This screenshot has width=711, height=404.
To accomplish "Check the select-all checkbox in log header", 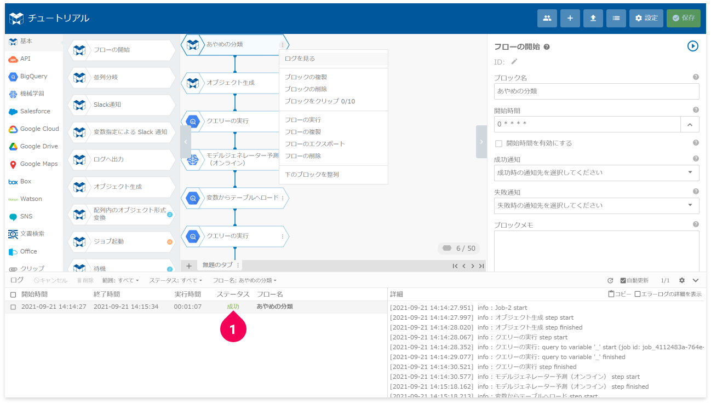I will [13, 295].
